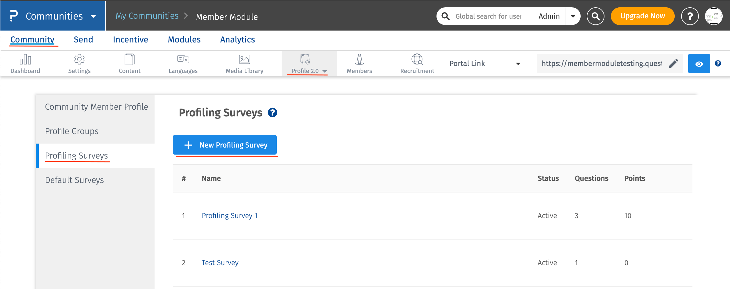Open the Media Library

[244, 63]
